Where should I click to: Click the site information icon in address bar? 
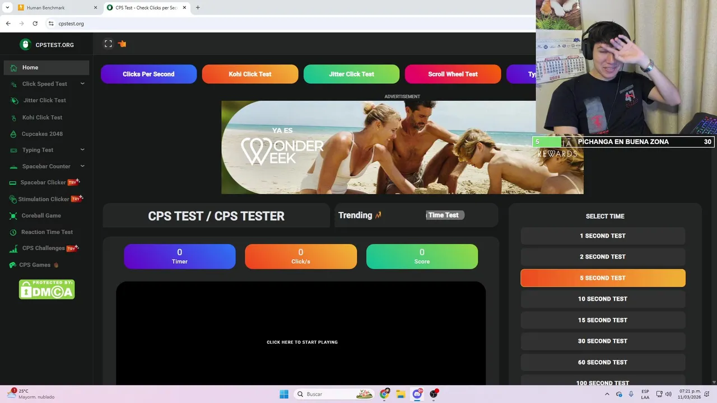[51, 24]
